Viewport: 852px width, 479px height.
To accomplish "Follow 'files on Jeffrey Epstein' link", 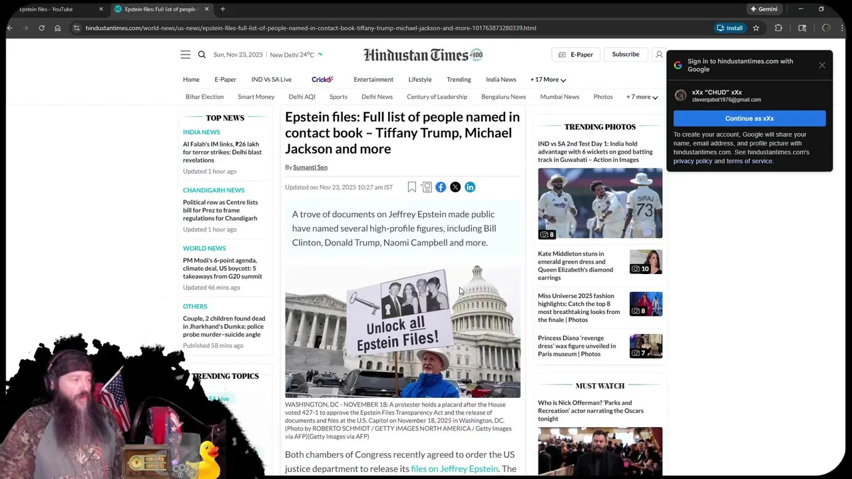I will 455,469.
